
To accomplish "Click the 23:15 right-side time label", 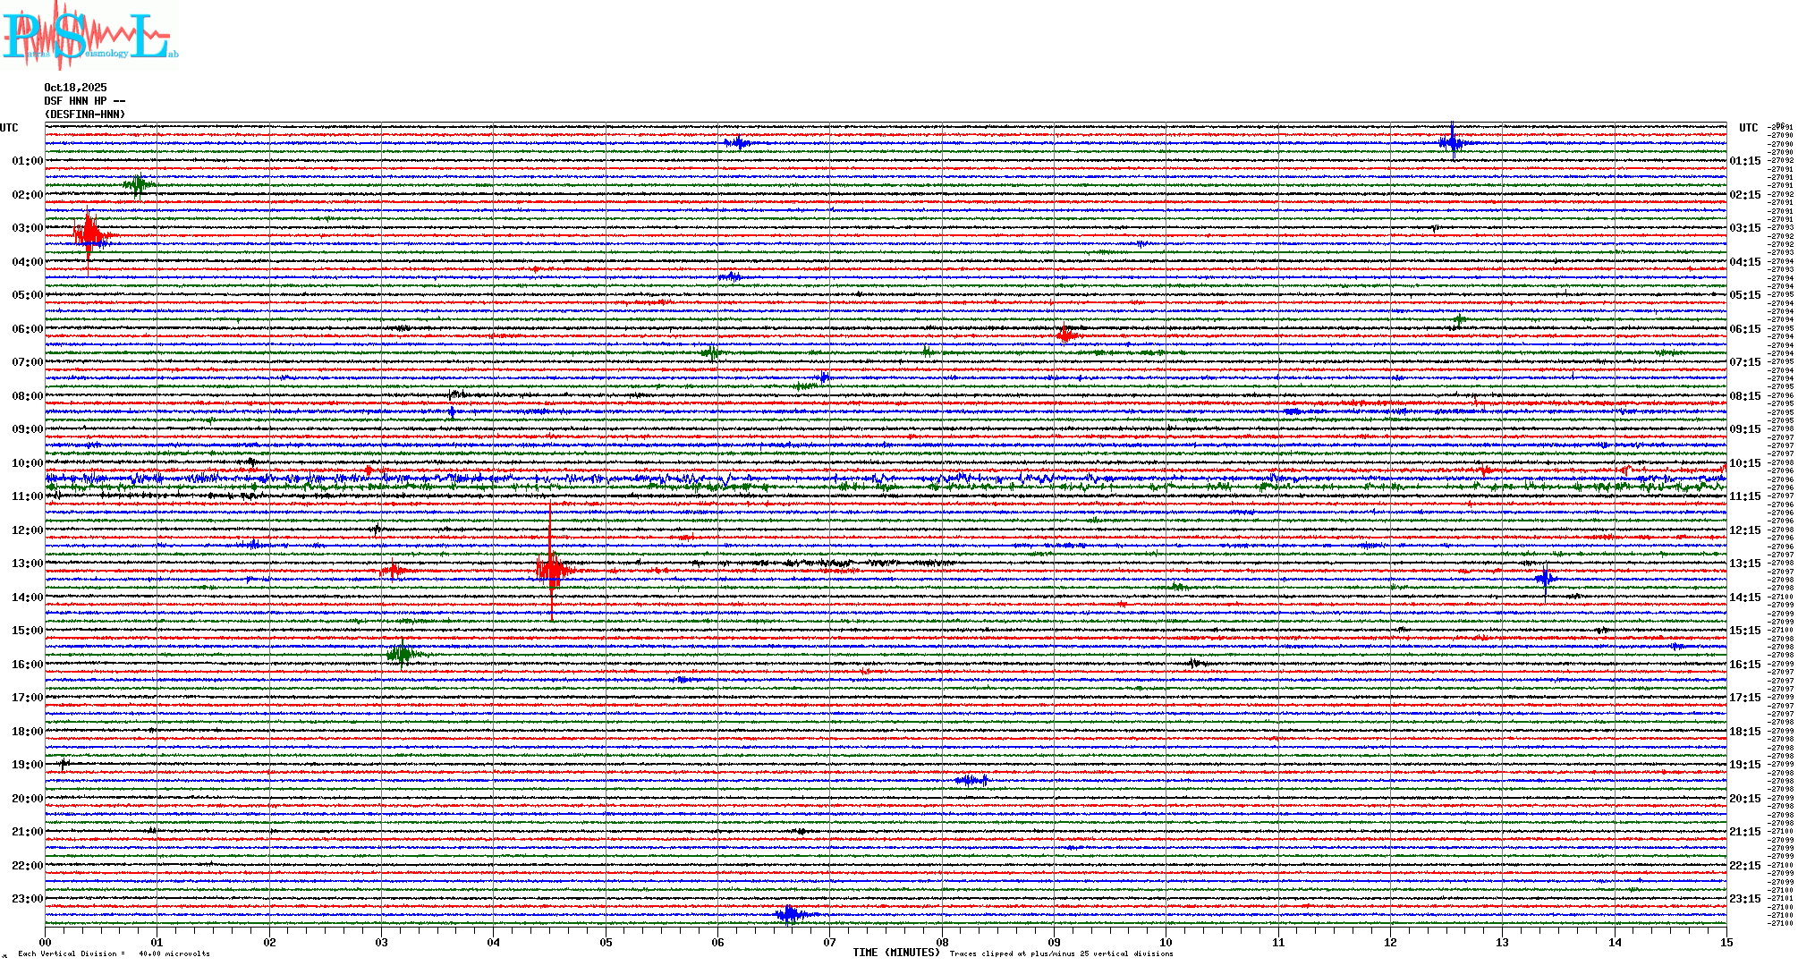I will pos(1744,899).
